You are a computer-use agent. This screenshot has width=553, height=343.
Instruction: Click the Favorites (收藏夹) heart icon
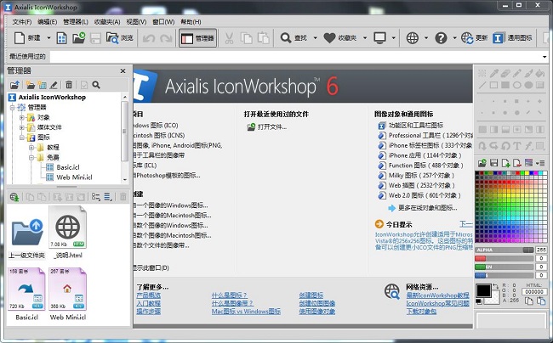click(x=328, y=38)
